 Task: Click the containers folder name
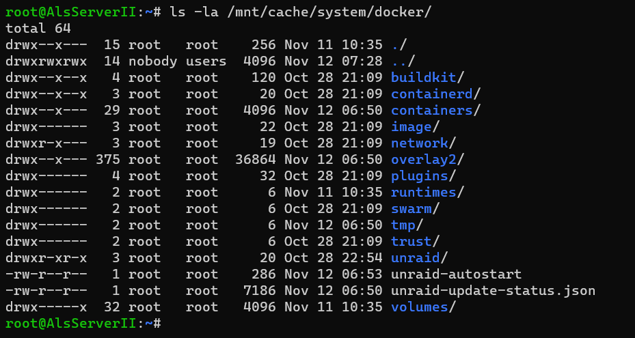tap(432, 110)
